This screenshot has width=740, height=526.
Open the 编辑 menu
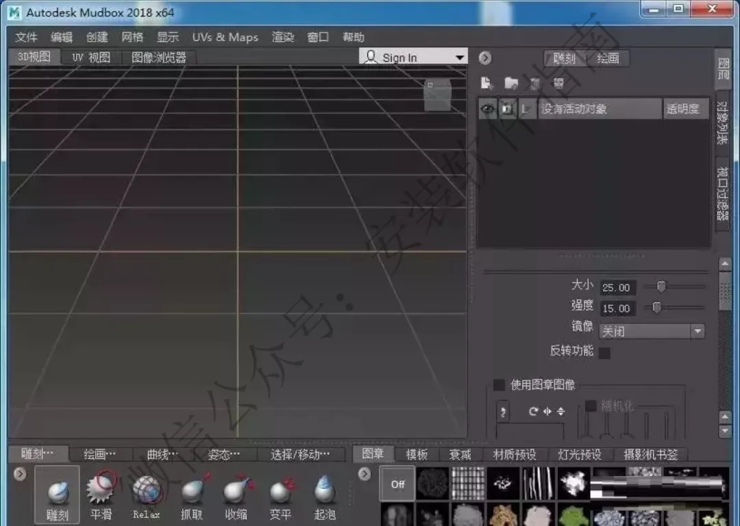click(62, 37)
